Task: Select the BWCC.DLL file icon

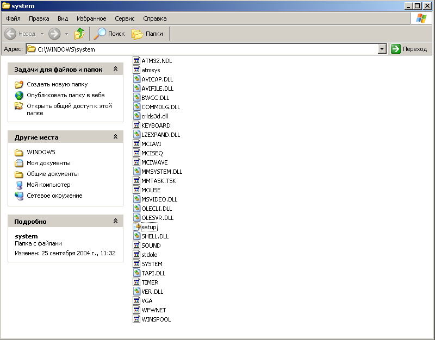Action: (136, 98)
